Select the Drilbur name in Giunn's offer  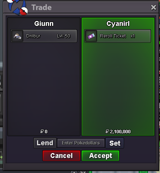[33, 36]
